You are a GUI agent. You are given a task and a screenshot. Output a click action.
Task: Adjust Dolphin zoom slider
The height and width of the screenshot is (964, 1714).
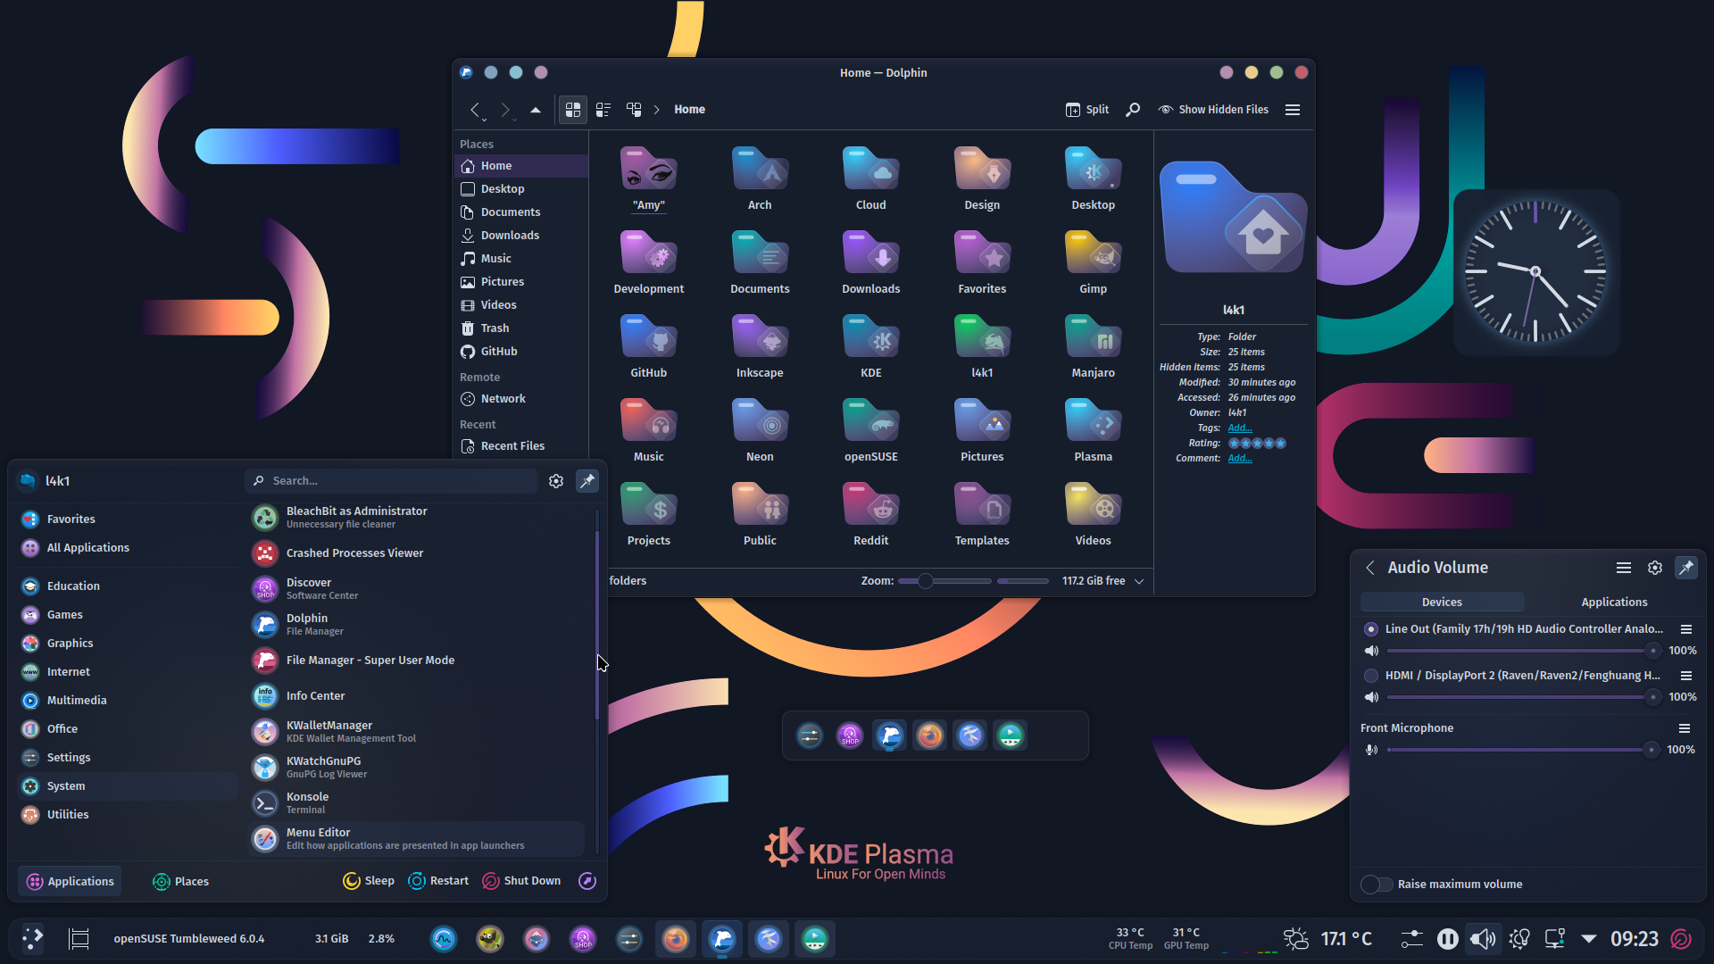point(944,581)
